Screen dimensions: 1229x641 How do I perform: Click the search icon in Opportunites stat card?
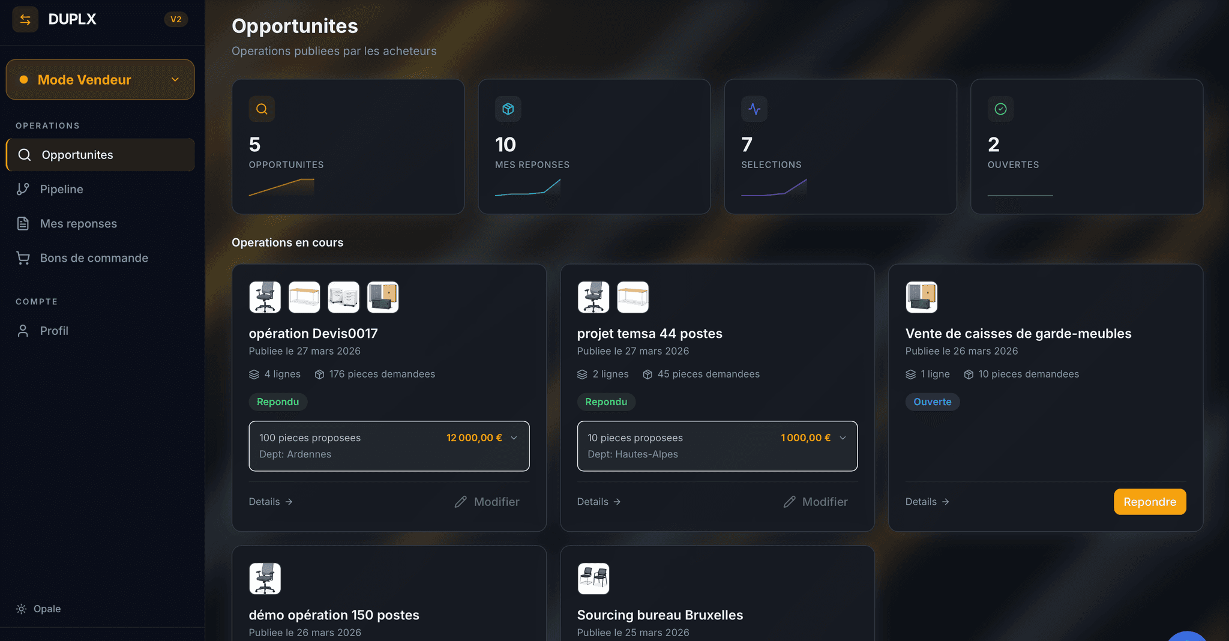point(262,109)
